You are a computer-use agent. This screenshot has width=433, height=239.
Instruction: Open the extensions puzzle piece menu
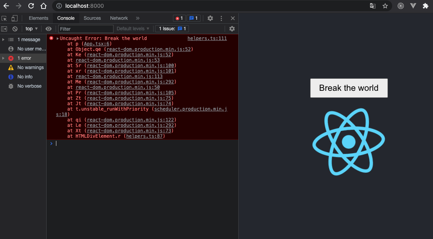tap(426, 6)
